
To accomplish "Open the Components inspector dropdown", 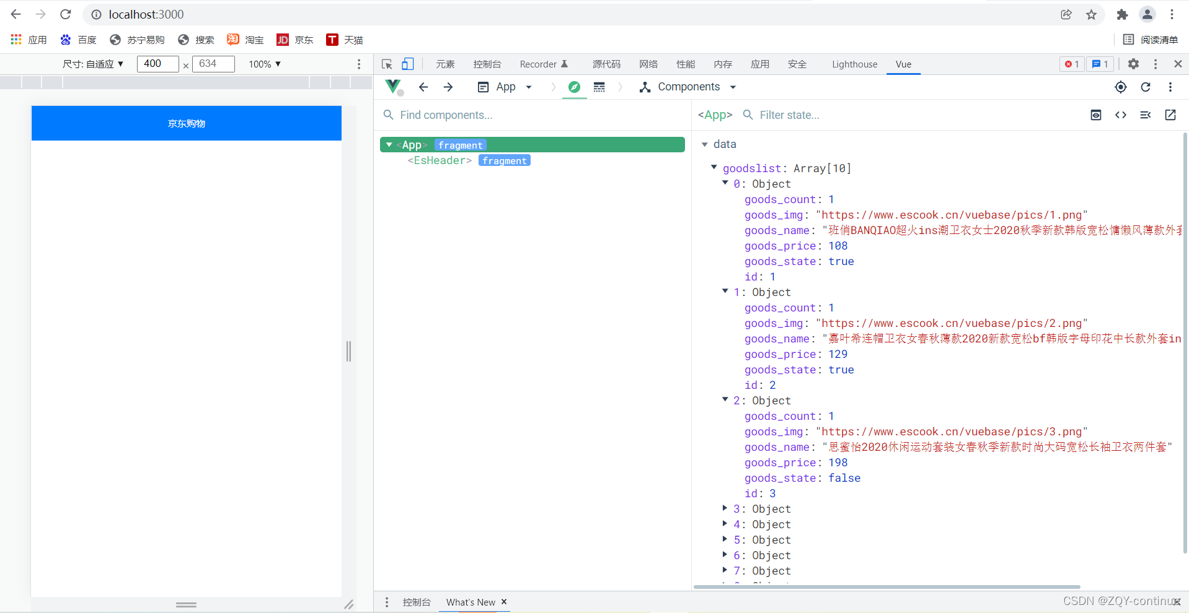I will pyautogui.click(x=688, y=87).
